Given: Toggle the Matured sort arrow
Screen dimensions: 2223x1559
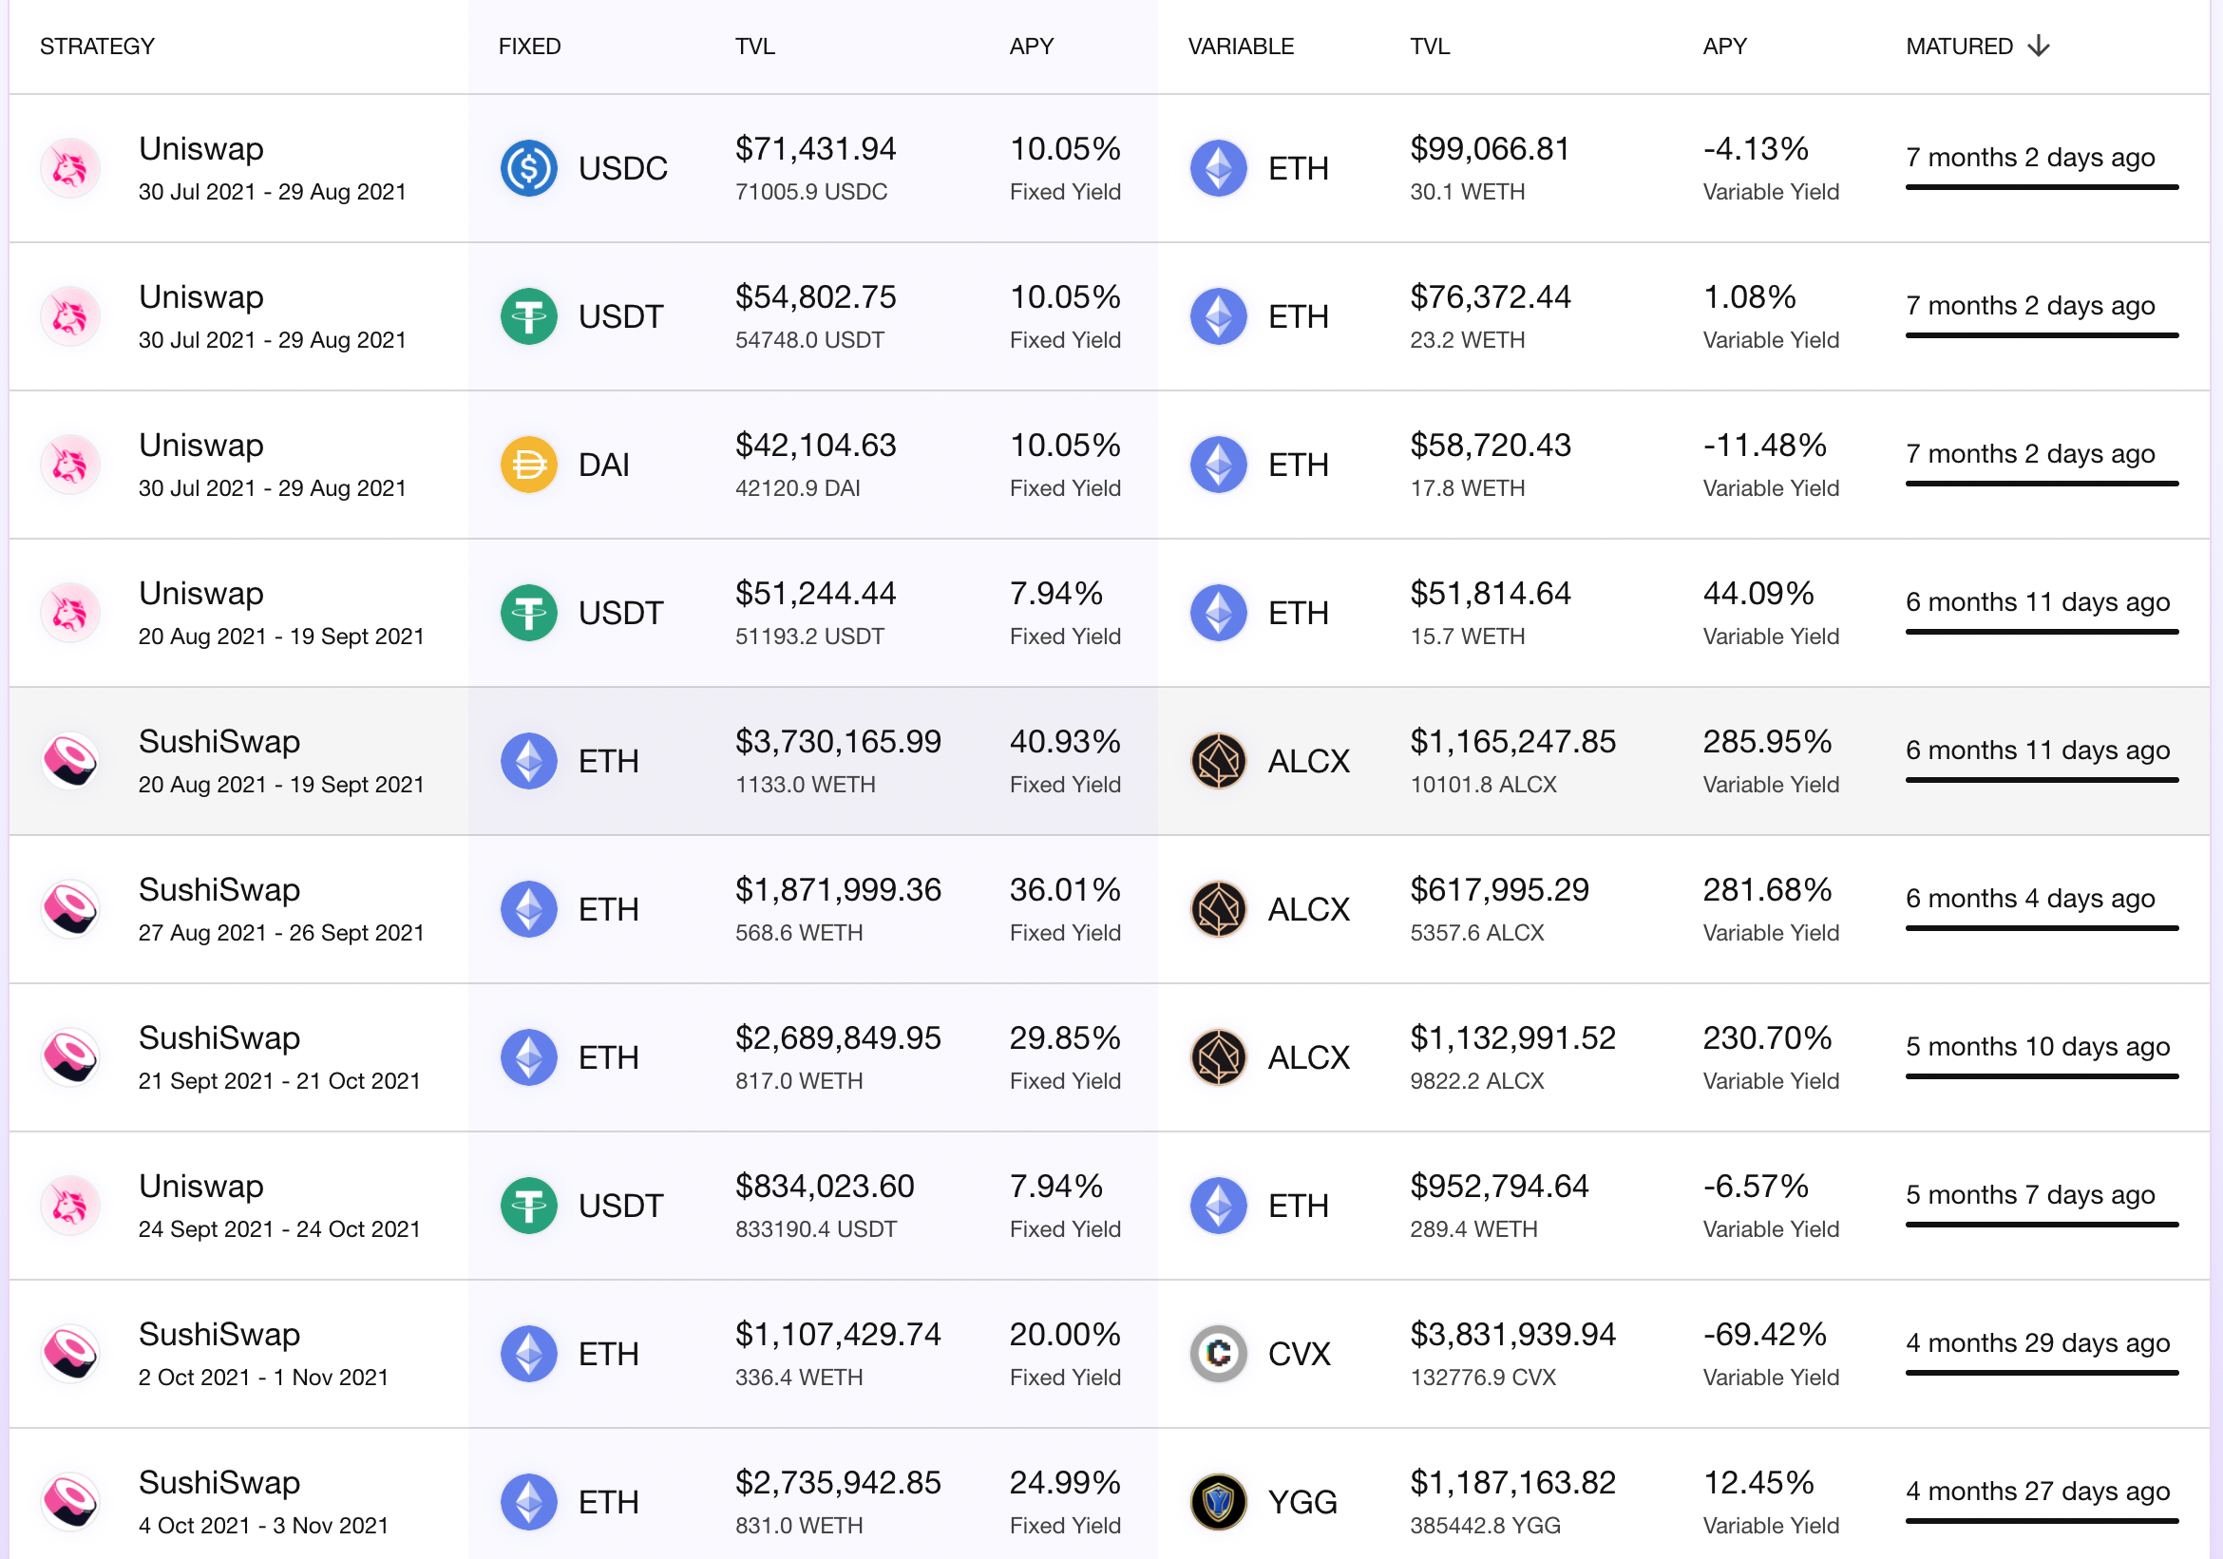Looking at the screenshot, I should [2038, 47].
